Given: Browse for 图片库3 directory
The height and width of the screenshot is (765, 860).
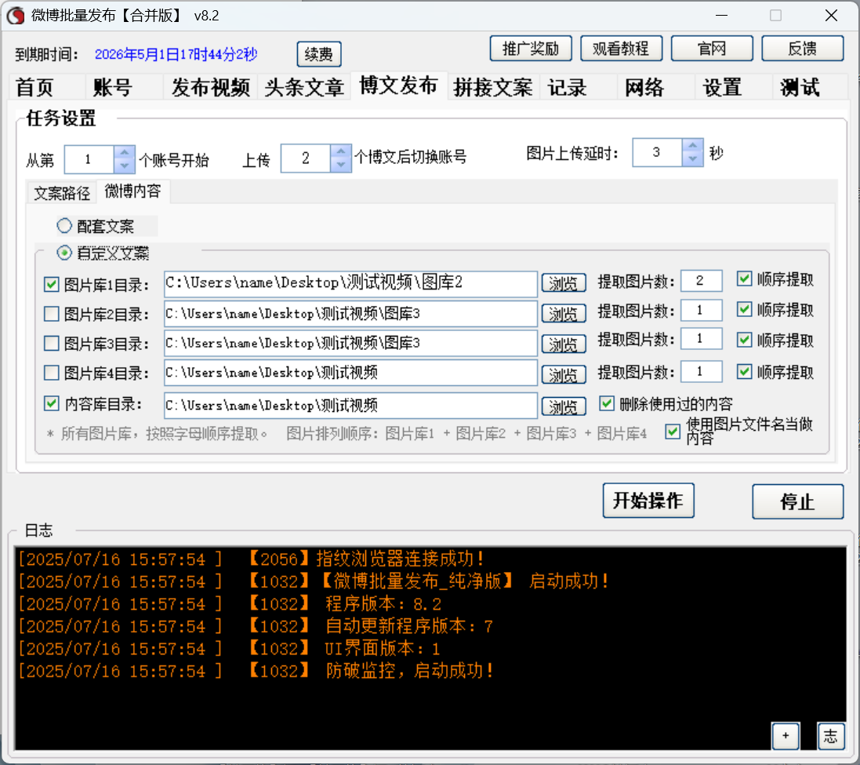Looking at the screenshot, I should 564,344.
